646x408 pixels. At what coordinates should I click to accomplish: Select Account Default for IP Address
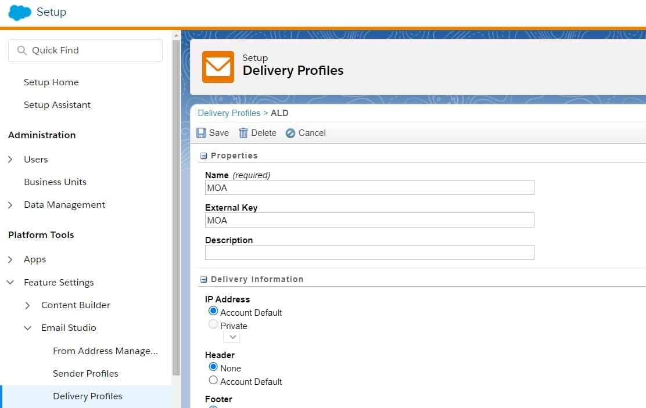coord(213,312)
